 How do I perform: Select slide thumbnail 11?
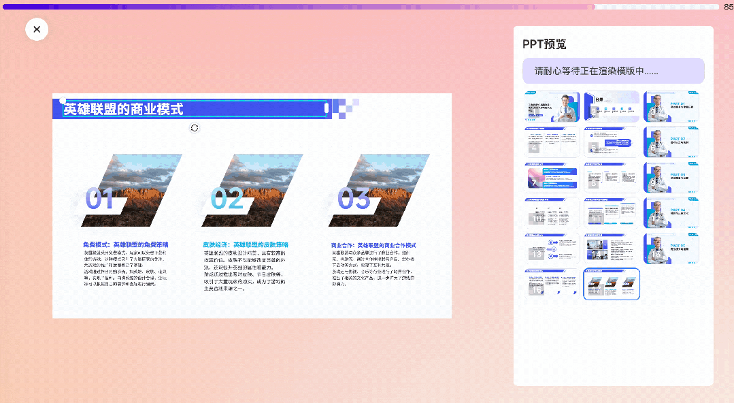point(612,213)
